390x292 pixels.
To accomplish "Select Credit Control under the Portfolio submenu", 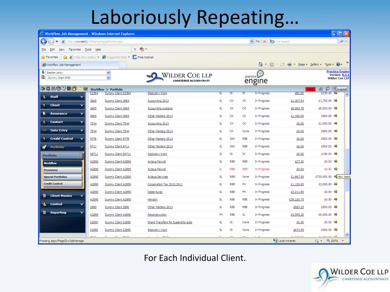I will [62, 184].
